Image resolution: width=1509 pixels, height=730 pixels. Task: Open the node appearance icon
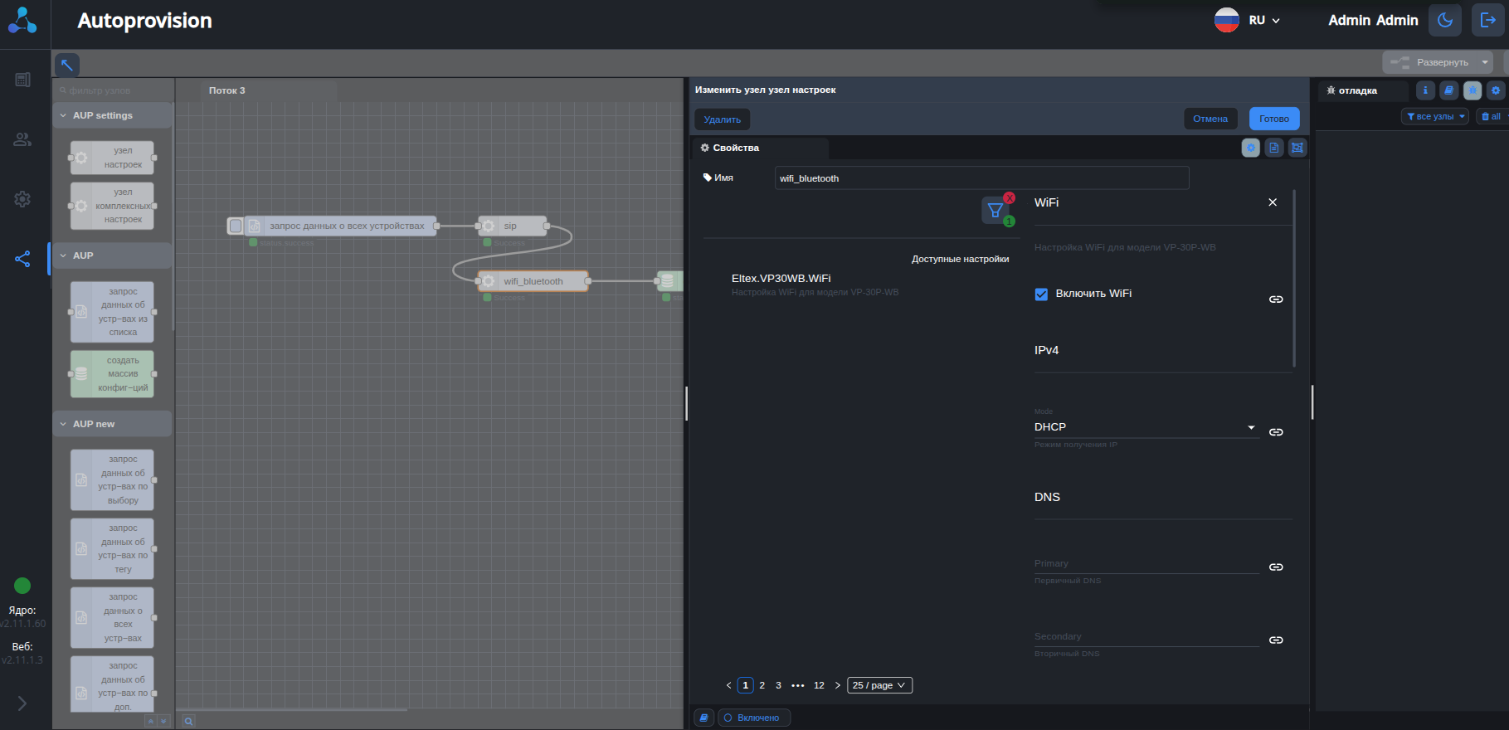(1297, 148)
